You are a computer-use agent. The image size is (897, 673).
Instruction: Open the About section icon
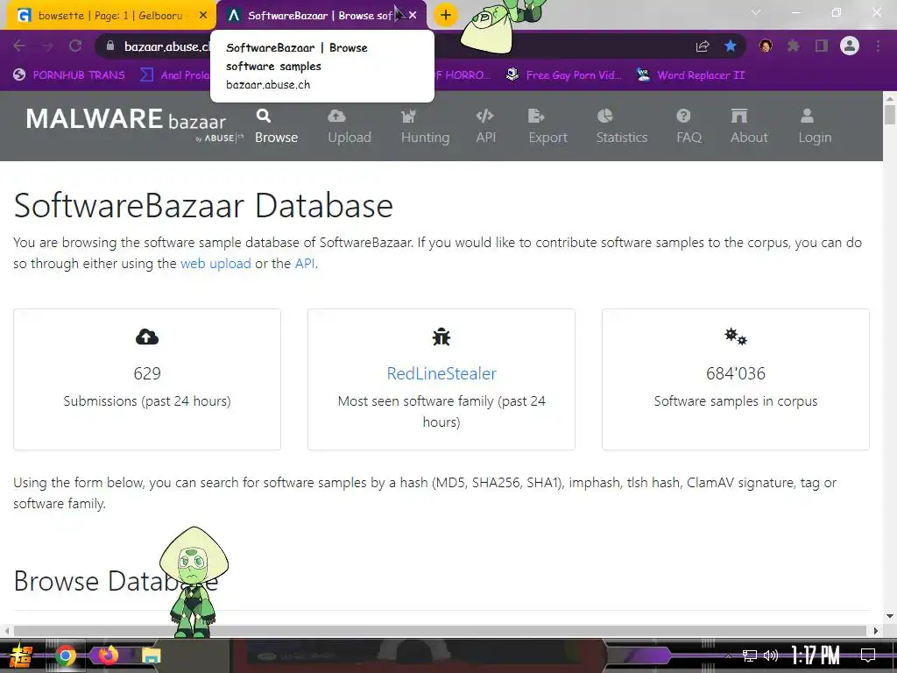(x=739, y=117)
